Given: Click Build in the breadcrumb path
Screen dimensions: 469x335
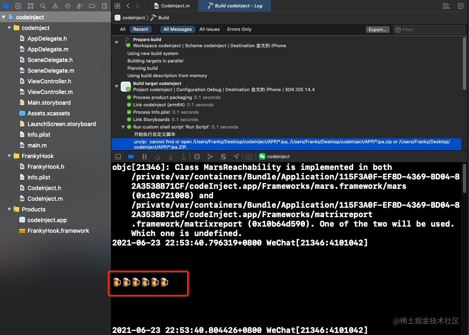Looking at the screenshot, I should 160,18.
